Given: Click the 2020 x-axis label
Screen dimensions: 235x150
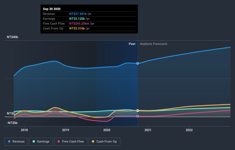Looking at the screenshot, I should point(107,130).
